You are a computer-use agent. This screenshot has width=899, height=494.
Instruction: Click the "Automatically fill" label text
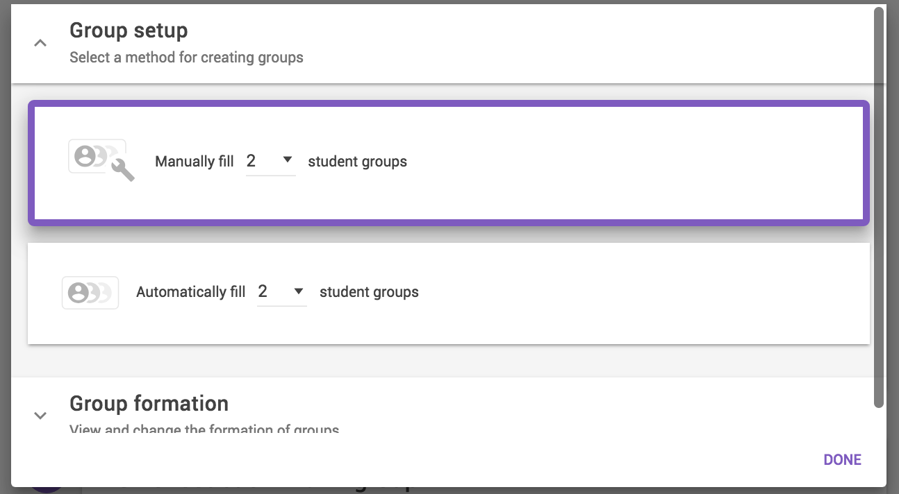(190, 292)
